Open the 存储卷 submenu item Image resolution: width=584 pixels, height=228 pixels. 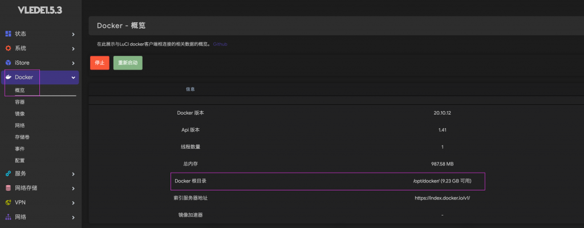point(22,137)
